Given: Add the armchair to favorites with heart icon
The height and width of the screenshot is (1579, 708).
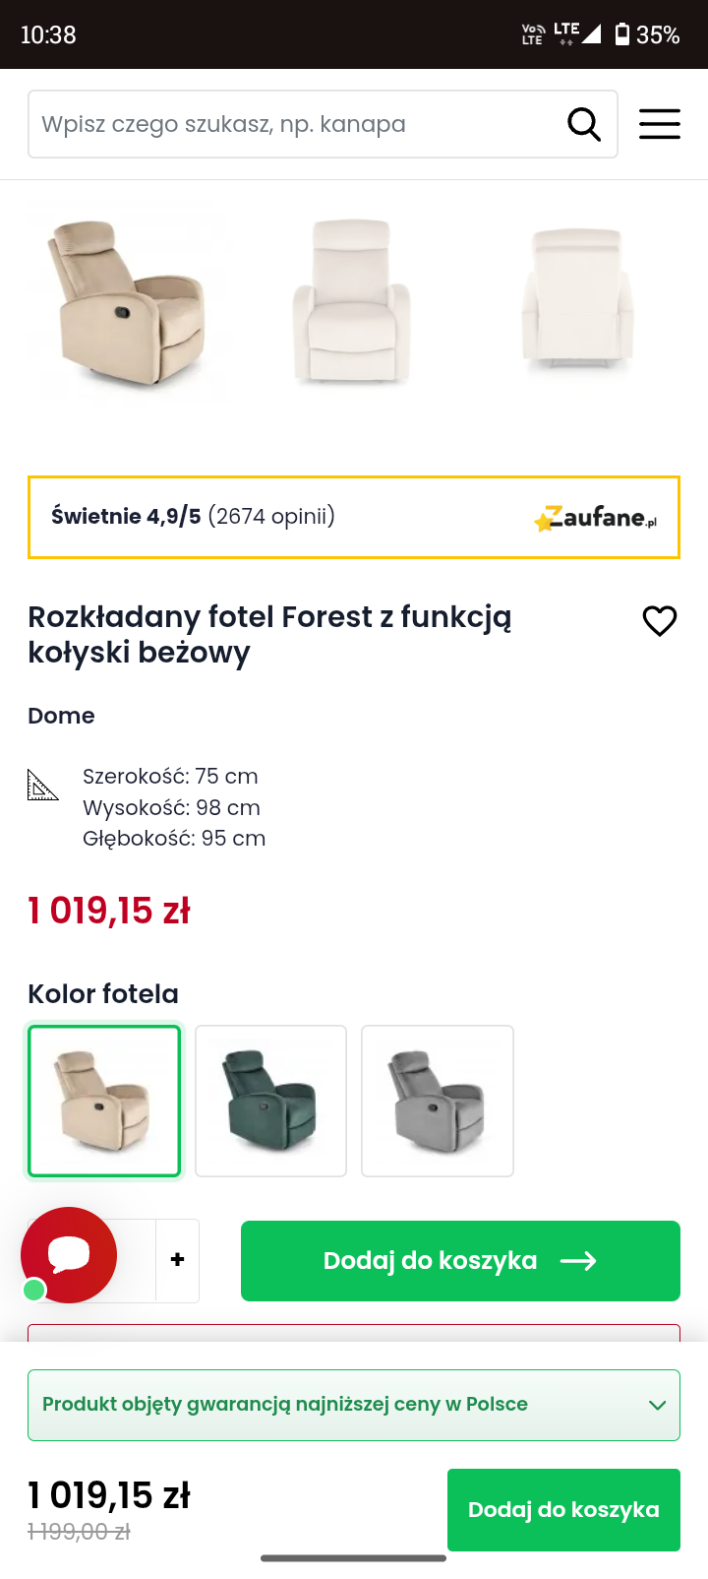Looking at the screenshot, I should click(660, 621).
